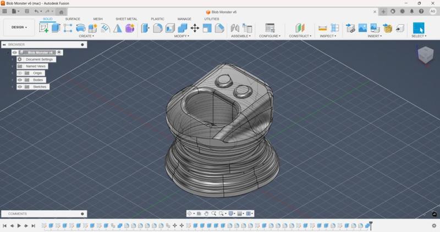440x232 pixels.
Task: Switch to the SHEET METAL tab
Action: (126, 19)
